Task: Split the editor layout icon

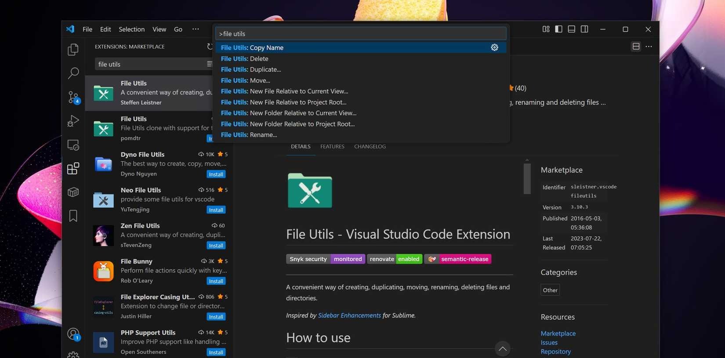Action: click(636, 46)
